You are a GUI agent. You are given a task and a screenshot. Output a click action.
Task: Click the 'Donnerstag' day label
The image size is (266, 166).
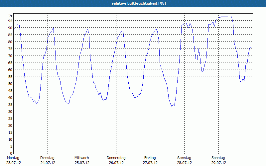tap(116, 158)
